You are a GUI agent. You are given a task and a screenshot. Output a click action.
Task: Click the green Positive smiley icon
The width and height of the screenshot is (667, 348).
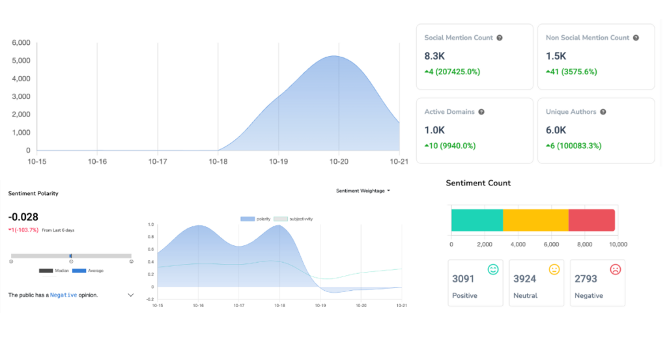493,269
